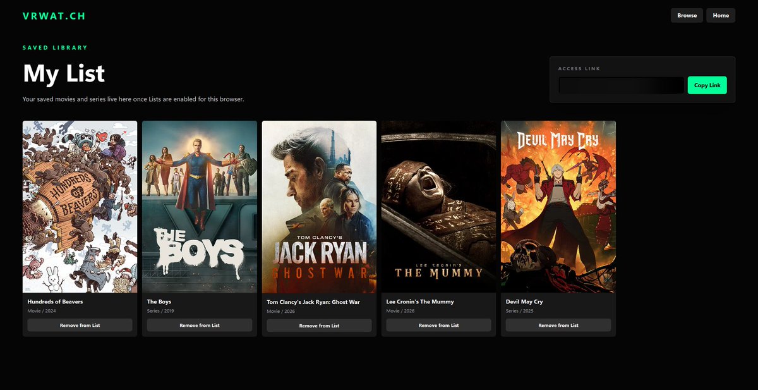
Task: Open Lee Cronin's The Mummy poster
Action: coord(438,207)
